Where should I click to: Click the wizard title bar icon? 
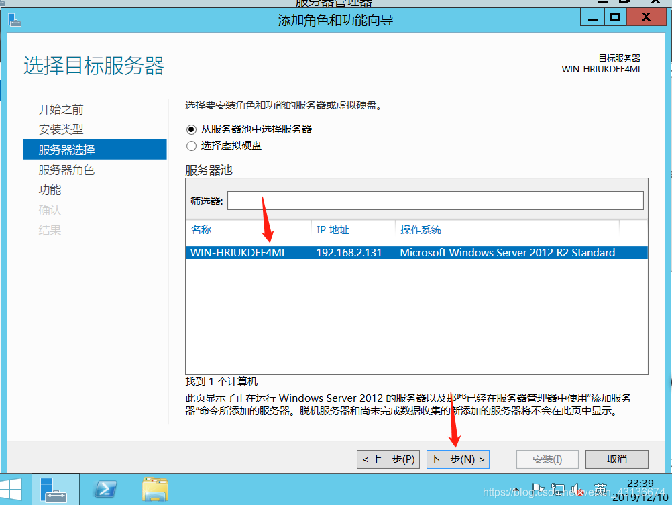15,20
